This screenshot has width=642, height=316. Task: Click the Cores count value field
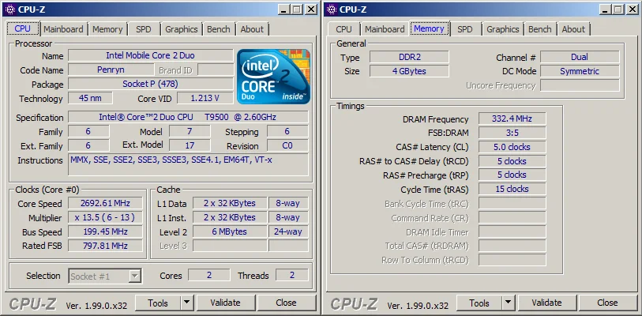[209, 275]
